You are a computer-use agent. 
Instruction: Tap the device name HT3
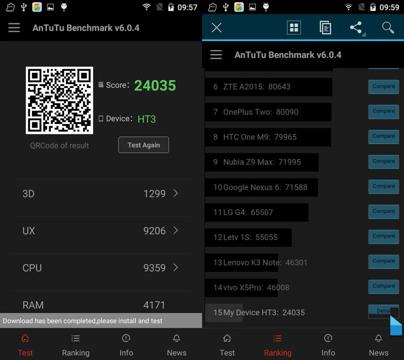coord(147,119)
